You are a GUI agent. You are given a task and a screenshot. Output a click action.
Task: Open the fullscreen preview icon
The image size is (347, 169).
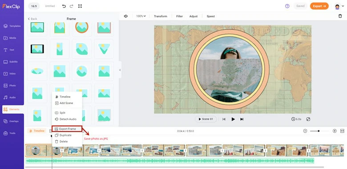tap(308, 119)
